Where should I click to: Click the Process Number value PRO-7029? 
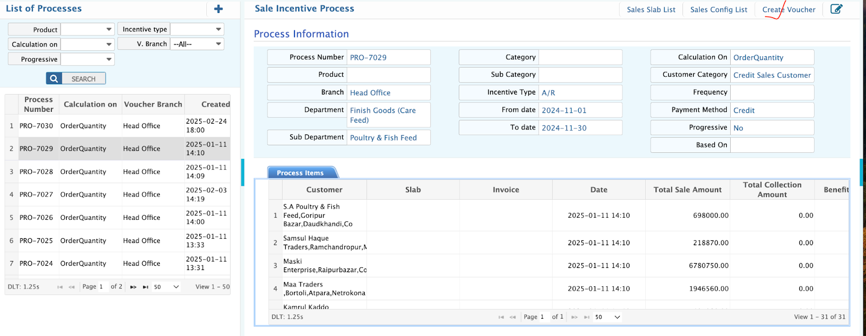pos(368,57)
